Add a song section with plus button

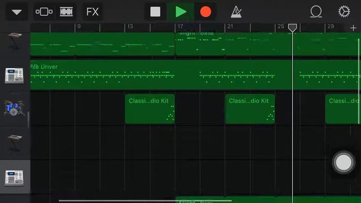[x=353, y=28]
